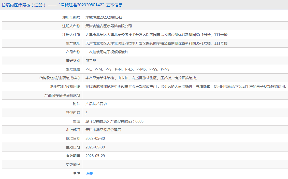The height and width of the screenshot is (179, 288).
Task: Open the 详情 link
Action: click(x=89, y=174)
